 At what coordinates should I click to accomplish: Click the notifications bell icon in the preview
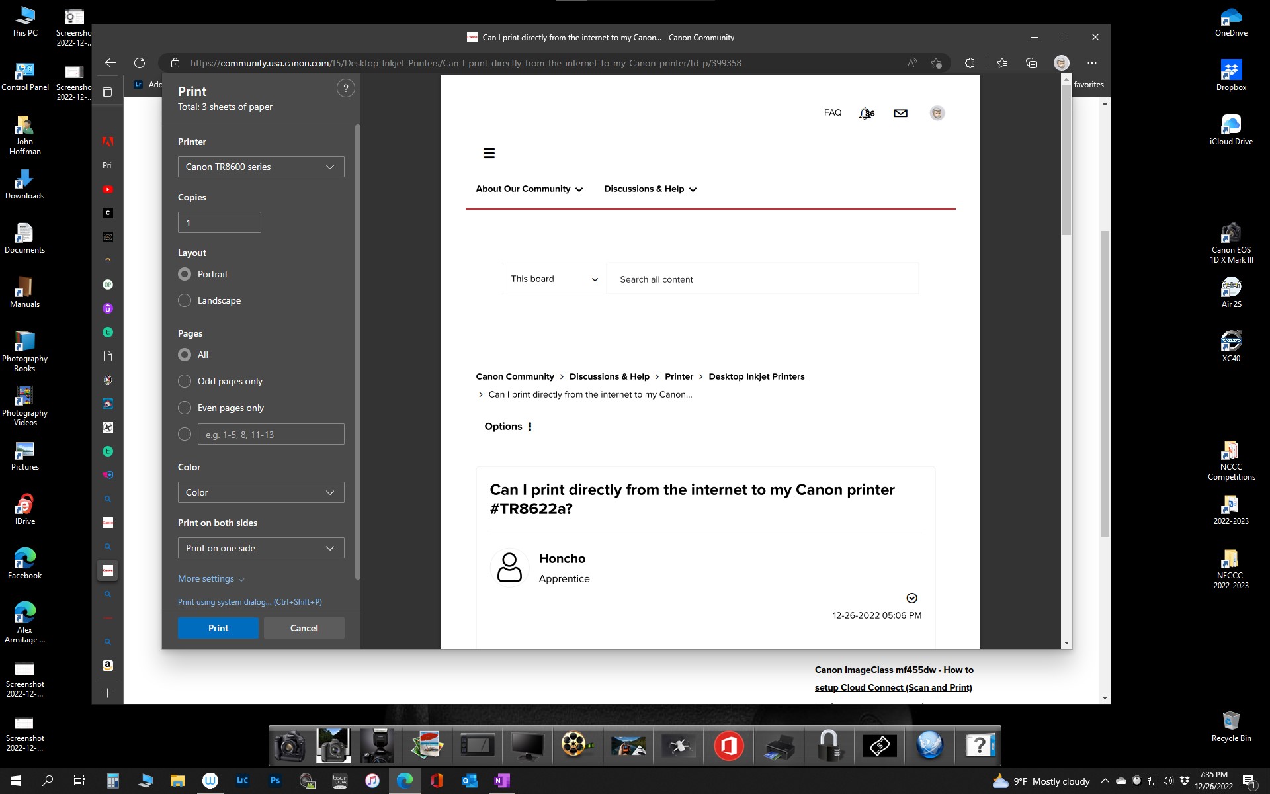pos(866,113)
